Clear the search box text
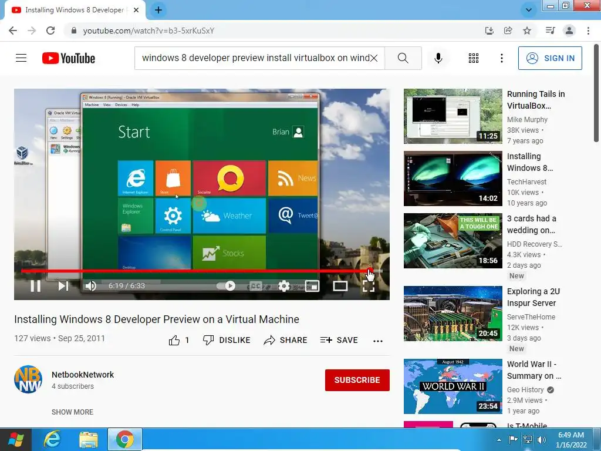This screenshot has width=601, height=451. pos(374,58)
